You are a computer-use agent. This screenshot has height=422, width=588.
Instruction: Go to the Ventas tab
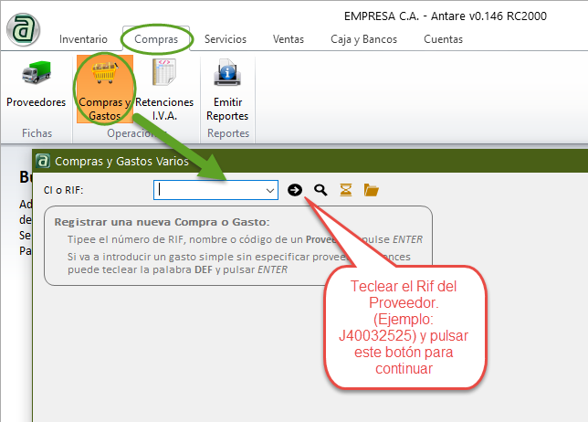tap(289, 39)
